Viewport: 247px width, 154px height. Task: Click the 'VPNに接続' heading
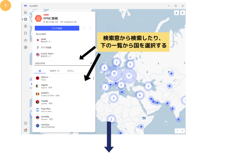[x=50, y=18]
